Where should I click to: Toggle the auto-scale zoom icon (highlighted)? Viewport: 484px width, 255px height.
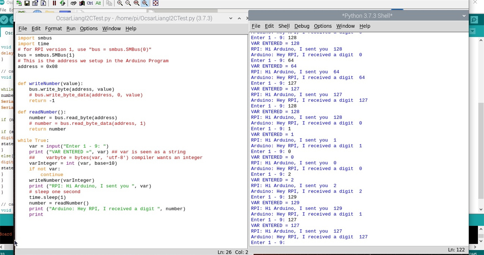tap(145, 3)
